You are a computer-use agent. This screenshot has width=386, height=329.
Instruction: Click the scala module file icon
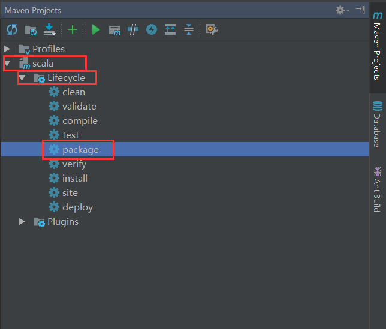coord(25,64)
